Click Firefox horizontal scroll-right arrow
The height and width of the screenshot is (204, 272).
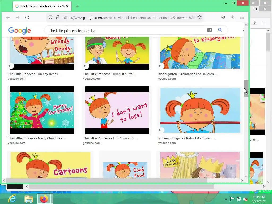(242, 181)
